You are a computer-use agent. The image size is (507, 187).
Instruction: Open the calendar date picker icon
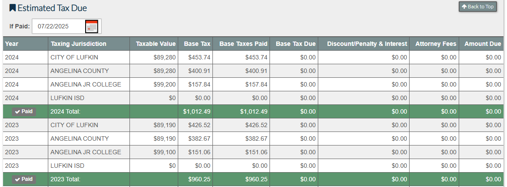pos(91,26)
